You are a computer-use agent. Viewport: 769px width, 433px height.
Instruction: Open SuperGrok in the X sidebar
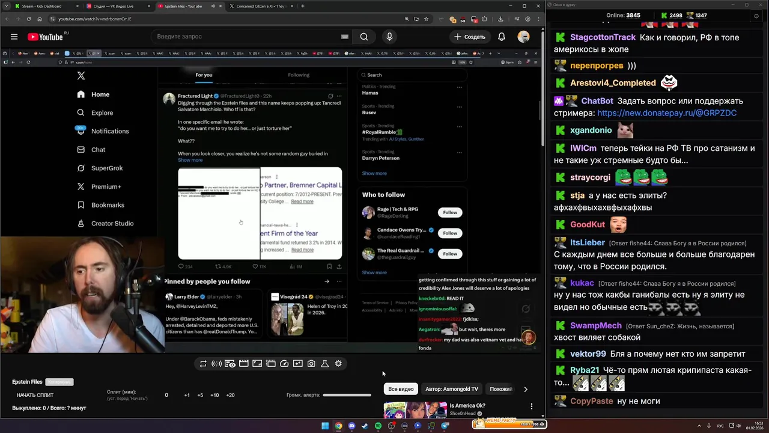[100, 168]
